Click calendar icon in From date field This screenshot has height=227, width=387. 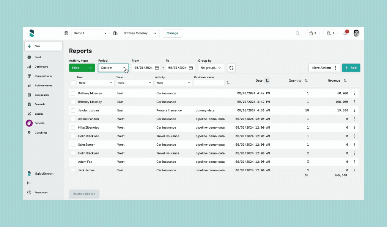click(x=157, y=68)
